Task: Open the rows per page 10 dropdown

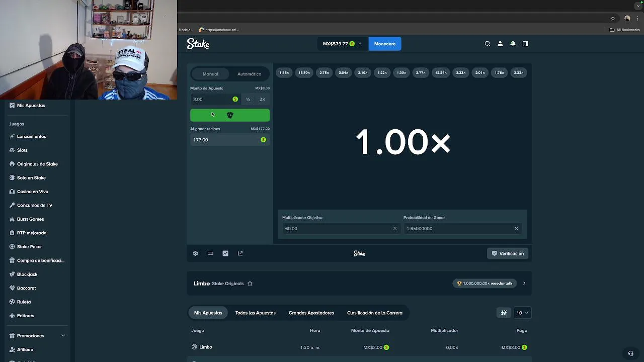Action: pyautogui.click(x=522, y=313)
